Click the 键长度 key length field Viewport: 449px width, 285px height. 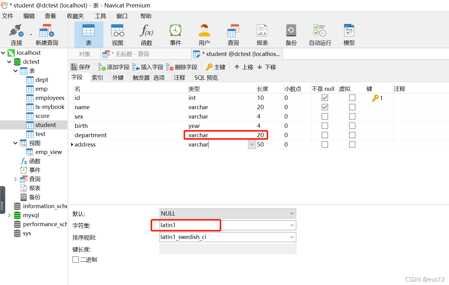pyautogui.click(x=228, y=249)
